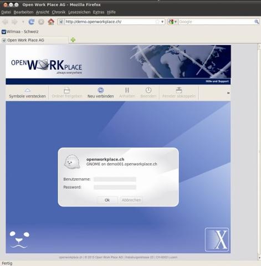
Task: Open the URL bar history dropdown
Action: tap(162, 22)
